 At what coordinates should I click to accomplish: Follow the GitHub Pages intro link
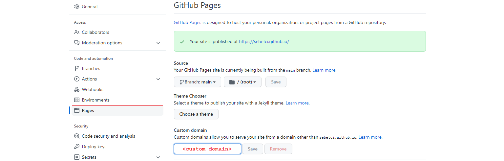[187, 23]
